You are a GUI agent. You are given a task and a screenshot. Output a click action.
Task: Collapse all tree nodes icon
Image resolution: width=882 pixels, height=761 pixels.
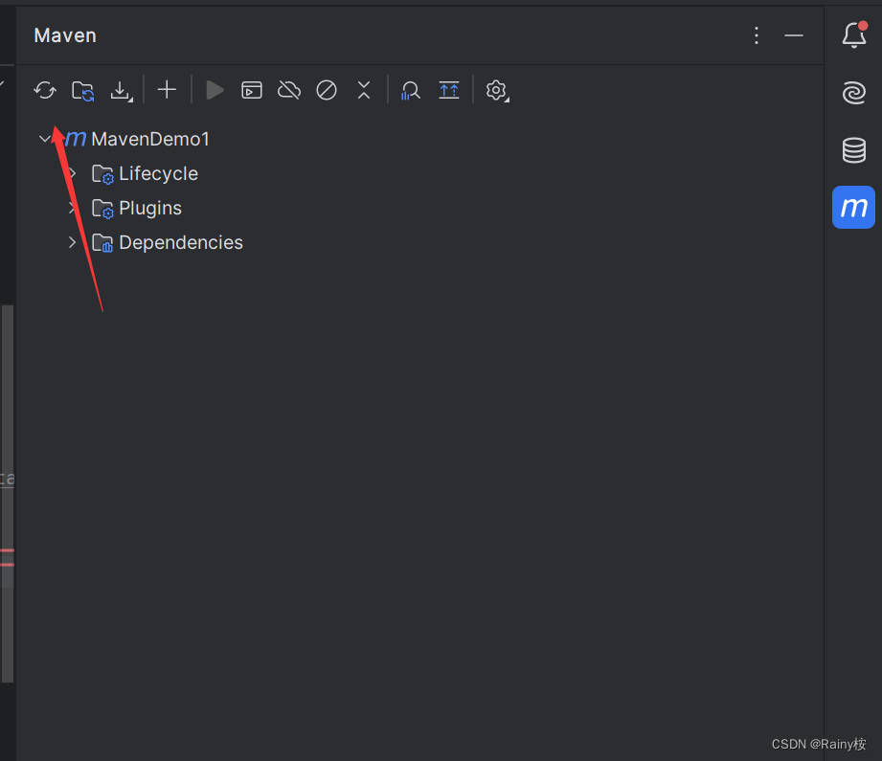point(364,90)
